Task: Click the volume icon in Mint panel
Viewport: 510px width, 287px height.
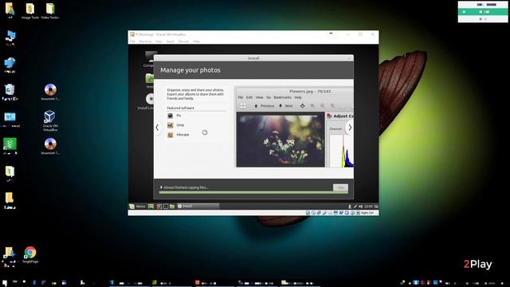Action: (x=360, y=206)
